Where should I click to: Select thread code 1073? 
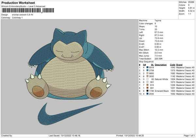(x=173, y=82)
